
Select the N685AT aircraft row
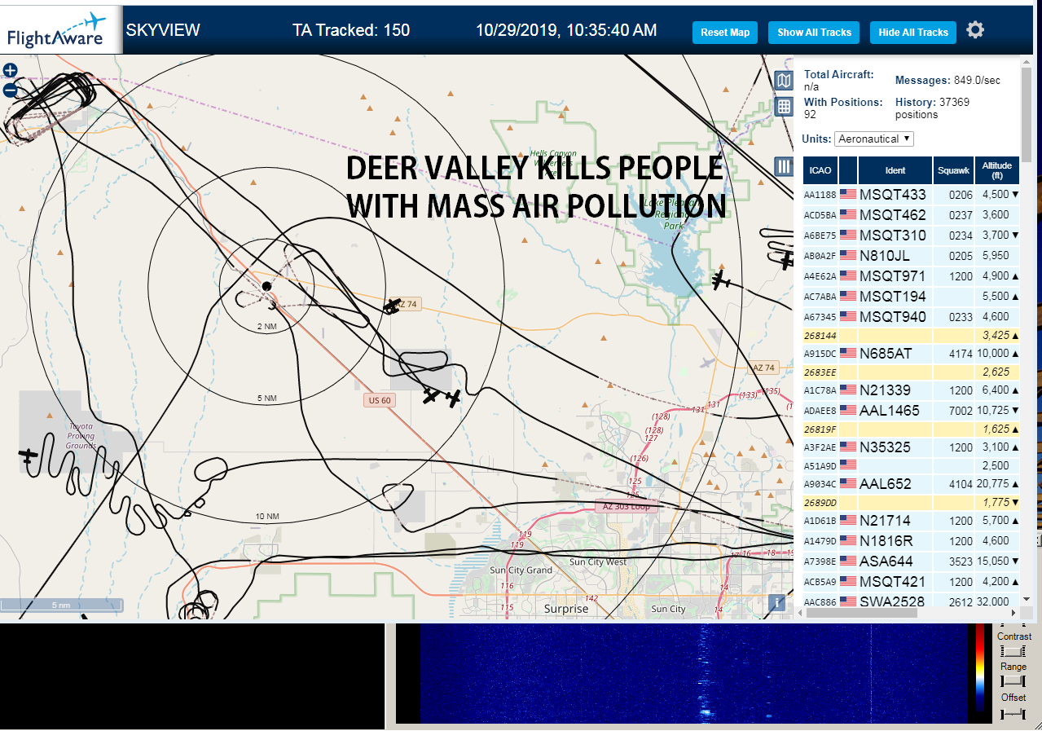tap(912, 354)
